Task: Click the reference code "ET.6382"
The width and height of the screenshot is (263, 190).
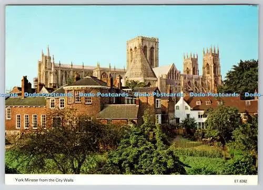Action: [240, 181]
